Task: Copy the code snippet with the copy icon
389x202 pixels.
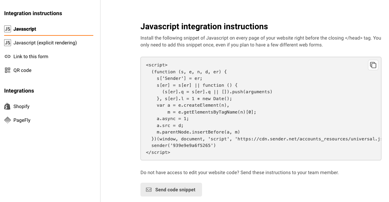Action: pyautogui.click(x=373, y=65)
